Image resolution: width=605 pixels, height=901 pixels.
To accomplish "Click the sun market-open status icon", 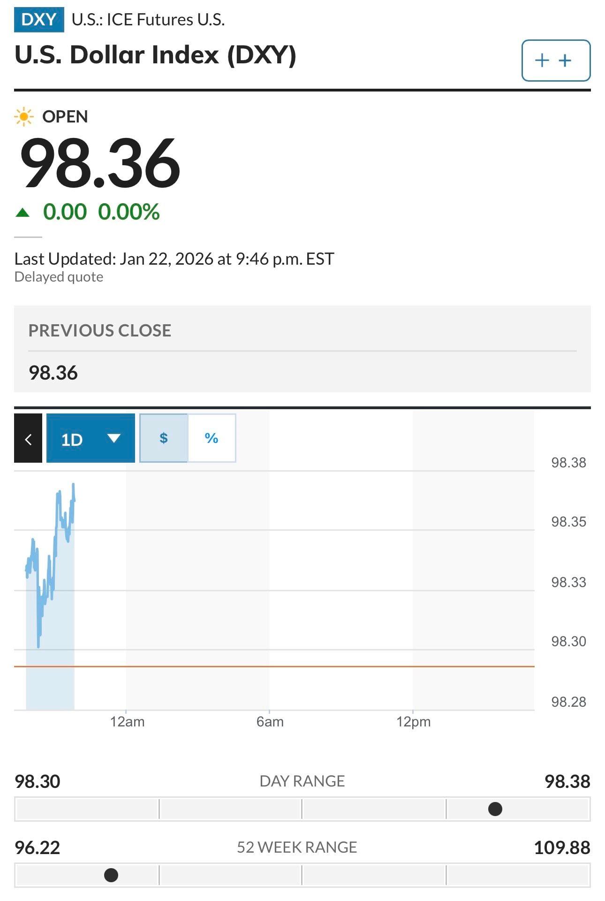I will 23,116.
